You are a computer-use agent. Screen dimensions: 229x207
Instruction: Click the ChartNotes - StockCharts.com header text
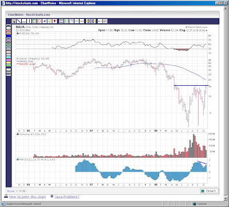(x=29, y=15)
